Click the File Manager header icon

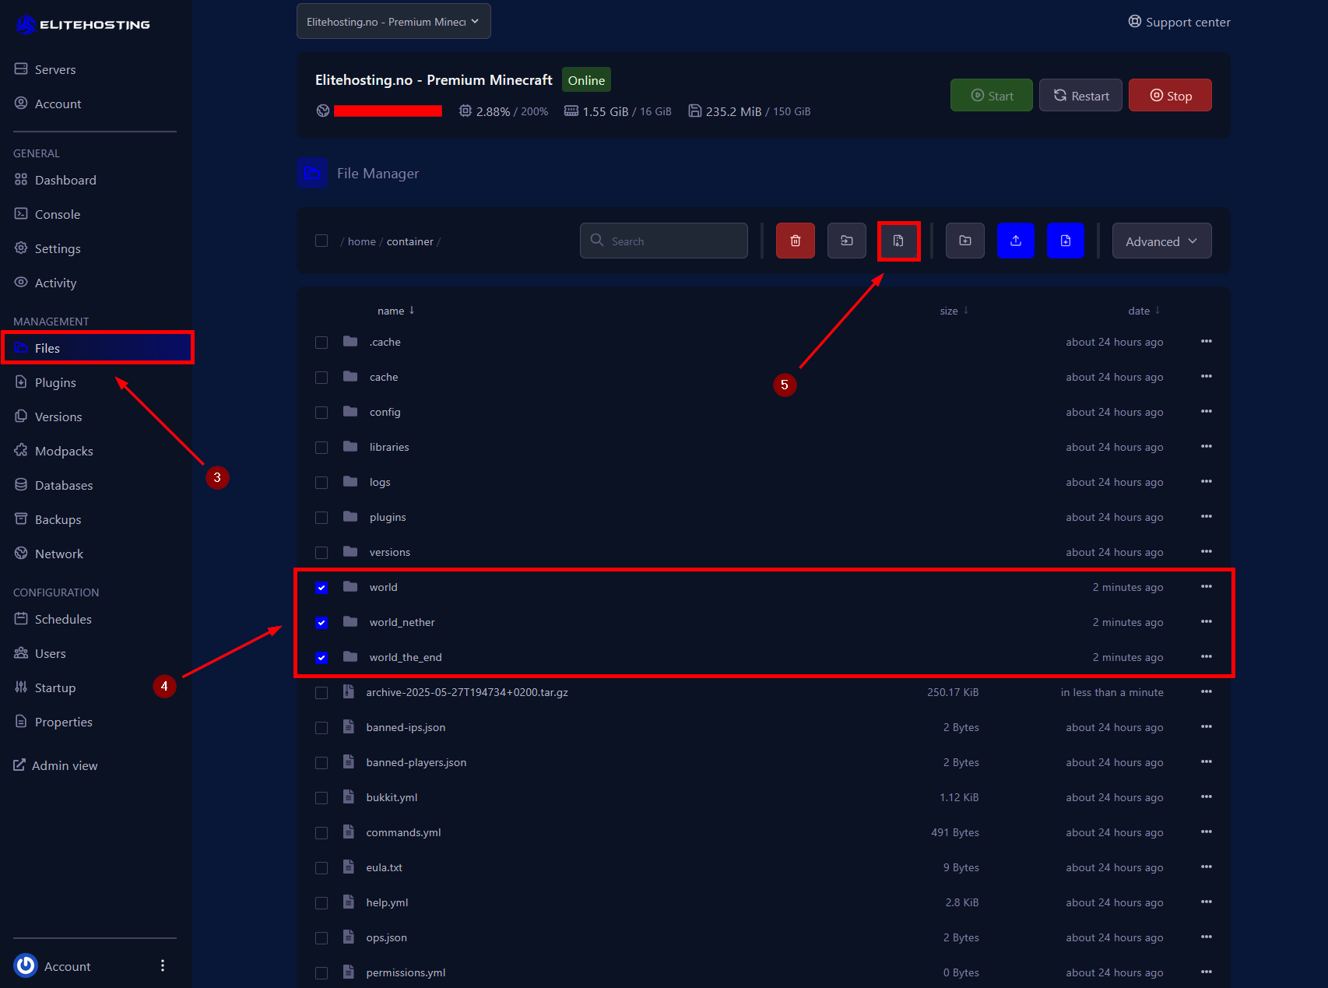312,173
